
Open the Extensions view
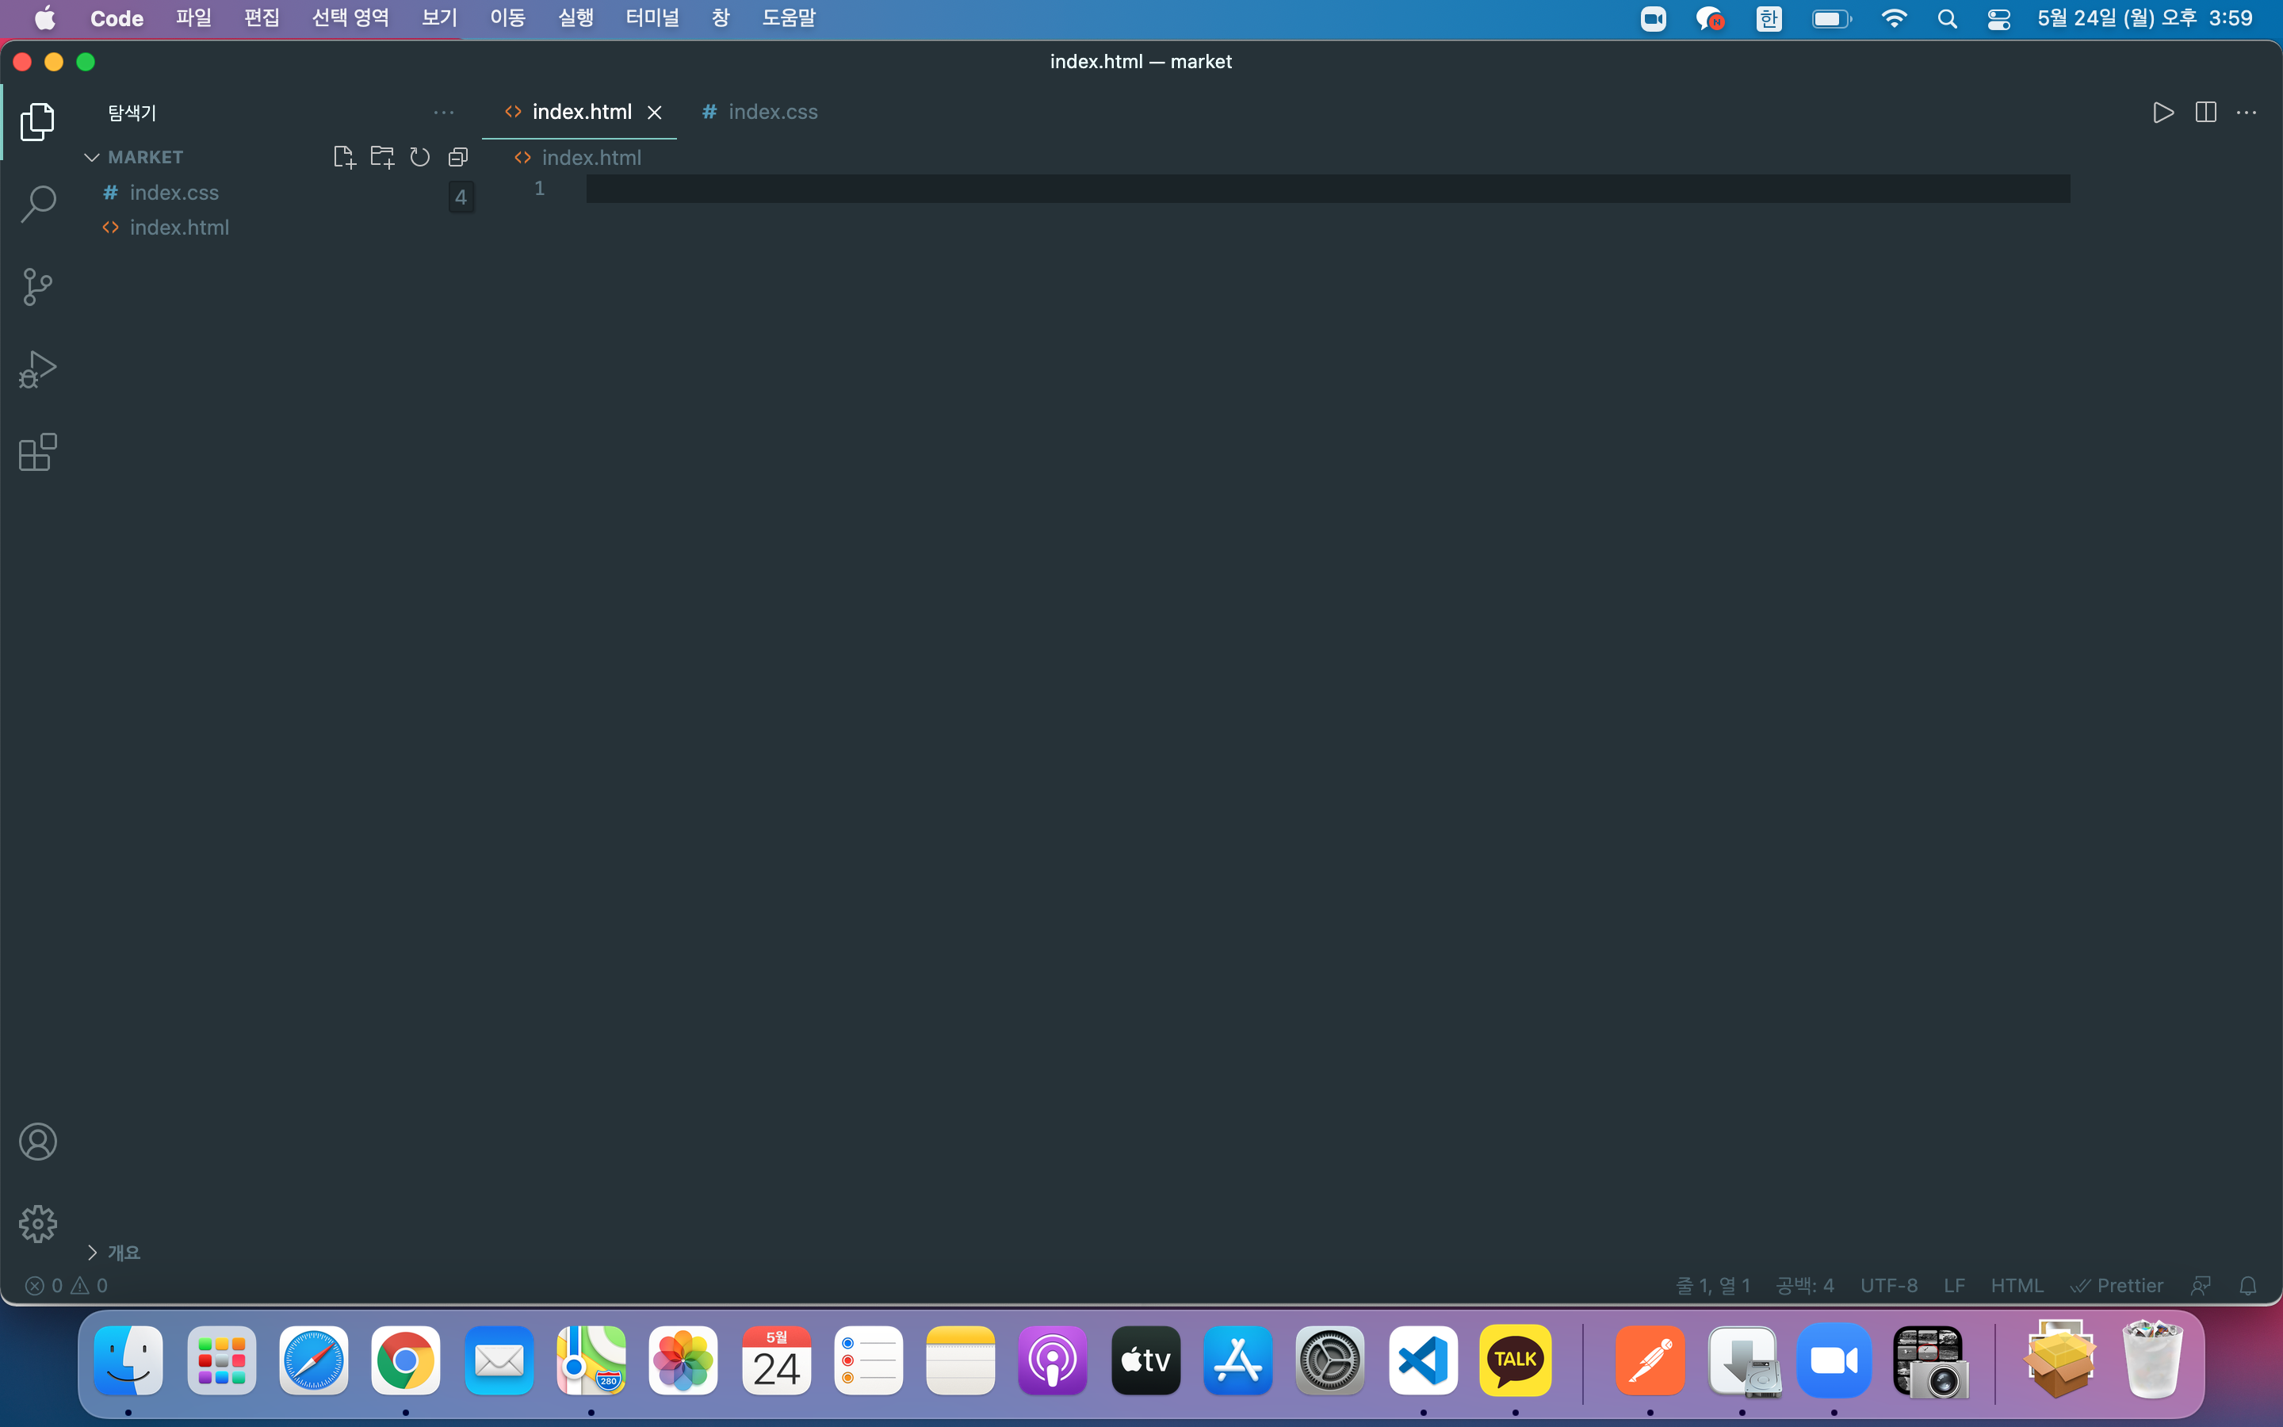pos(38,453)
